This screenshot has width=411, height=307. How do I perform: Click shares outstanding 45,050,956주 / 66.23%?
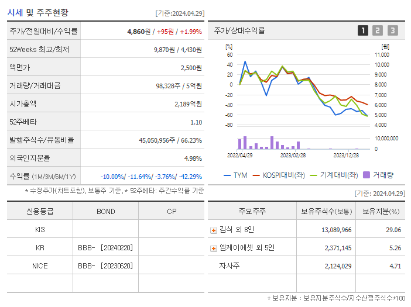click(x=170, y=140)
